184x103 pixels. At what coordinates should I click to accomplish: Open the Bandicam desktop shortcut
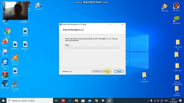(x=176, y=7)
